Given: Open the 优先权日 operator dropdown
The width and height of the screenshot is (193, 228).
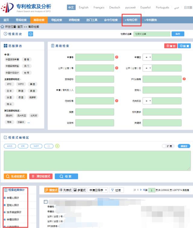Looking at the screenshot, I should pyautogui.click(x=147, y=101).
